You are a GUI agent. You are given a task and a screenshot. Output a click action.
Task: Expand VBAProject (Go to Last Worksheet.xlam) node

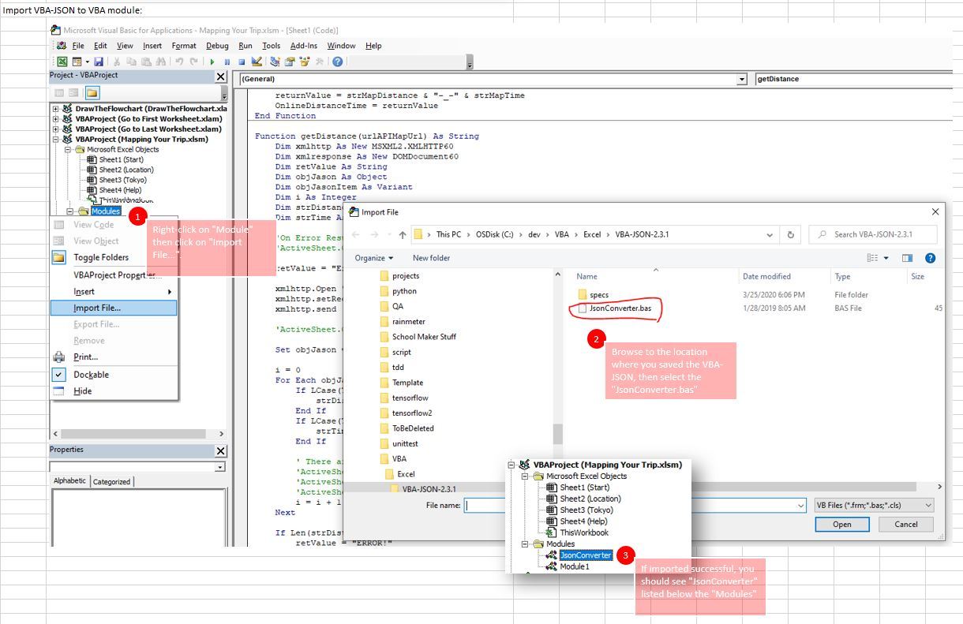click(x=56, y=129)
